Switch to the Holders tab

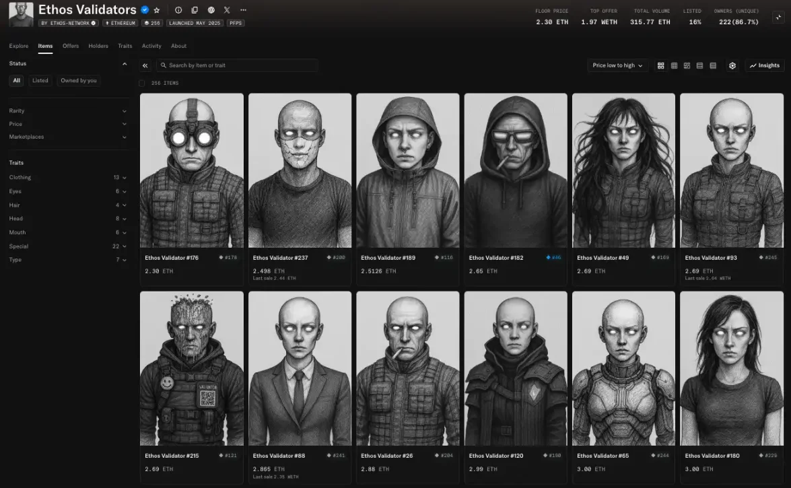pyautogui.click(x=98, y=46)
